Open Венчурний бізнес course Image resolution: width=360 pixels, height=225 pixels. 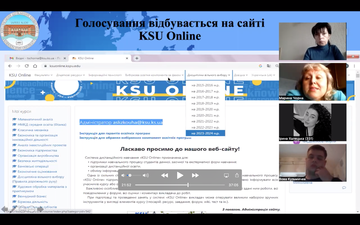pos(32,196)
